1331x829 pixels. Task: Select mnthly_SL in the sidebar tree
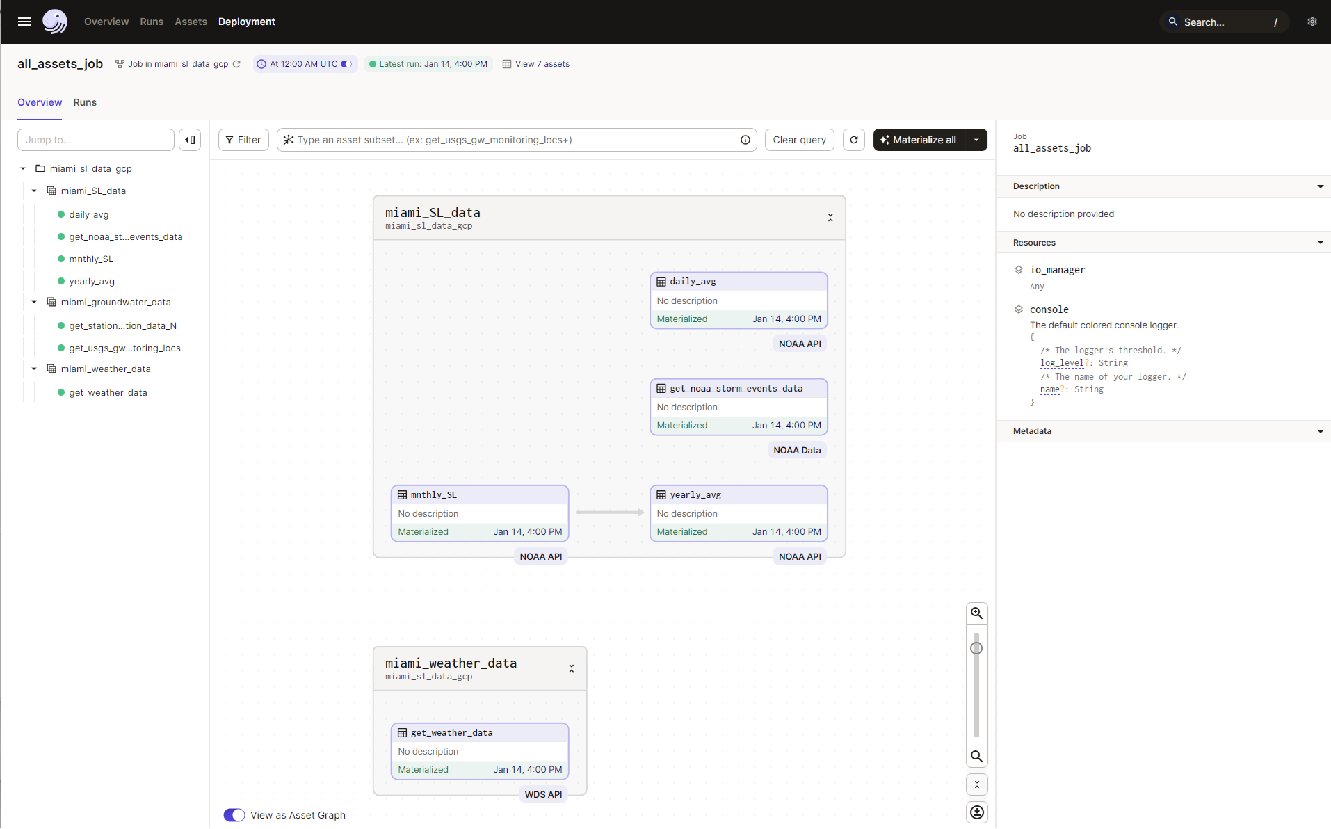pos(91,259)
